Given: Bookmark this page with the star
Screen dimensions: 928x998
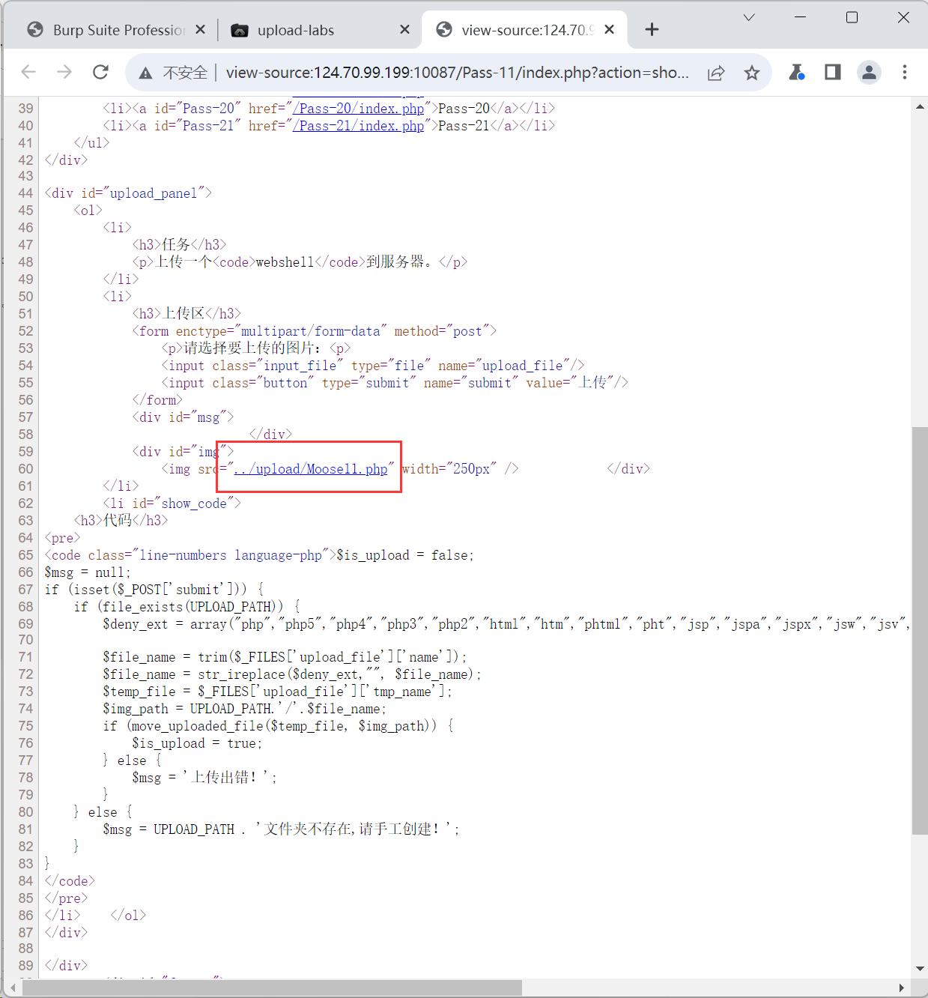Looking at the screenshot, I should click(x=752, y=73).
